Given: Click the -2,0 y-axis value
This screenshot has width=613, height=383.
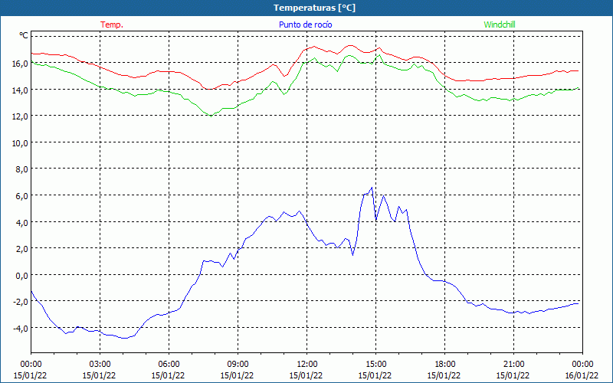Looking at the screenshot, I should pos(20,301).
